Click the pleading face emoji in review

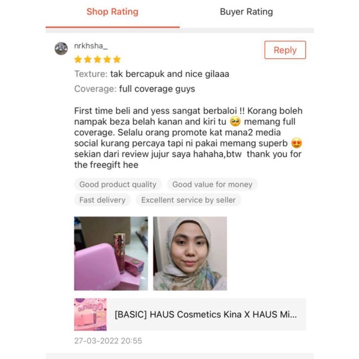point(235,121)
